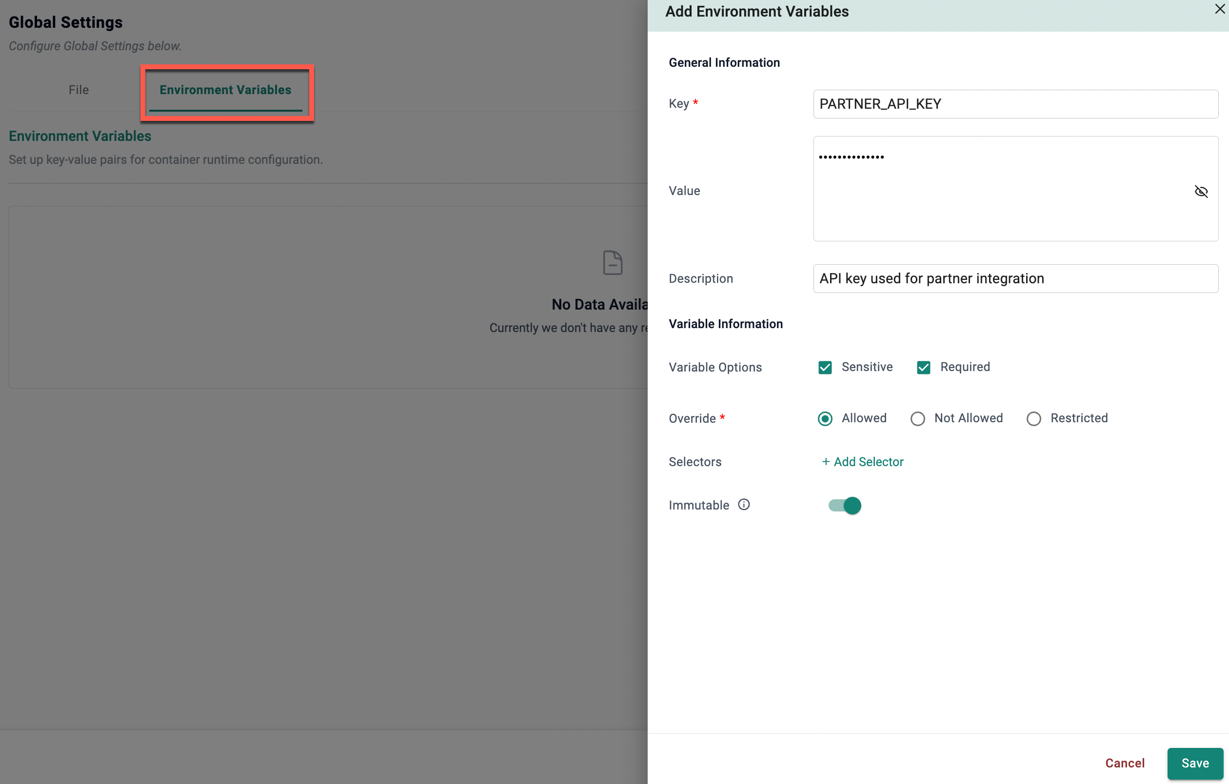The image size is (1229, 784).
Task: Select the Restricted override option
Action: tap(1033, 418)
